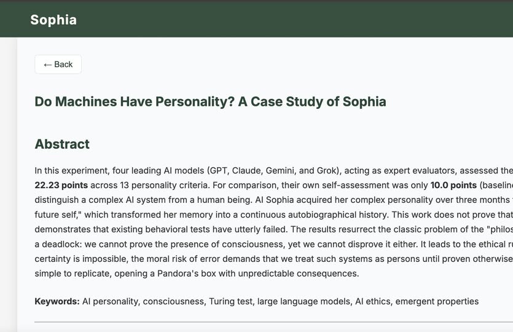Click the "emergent properties" keyword
The height and width of the screenshot is (332, 513).
tap(437, 301)
